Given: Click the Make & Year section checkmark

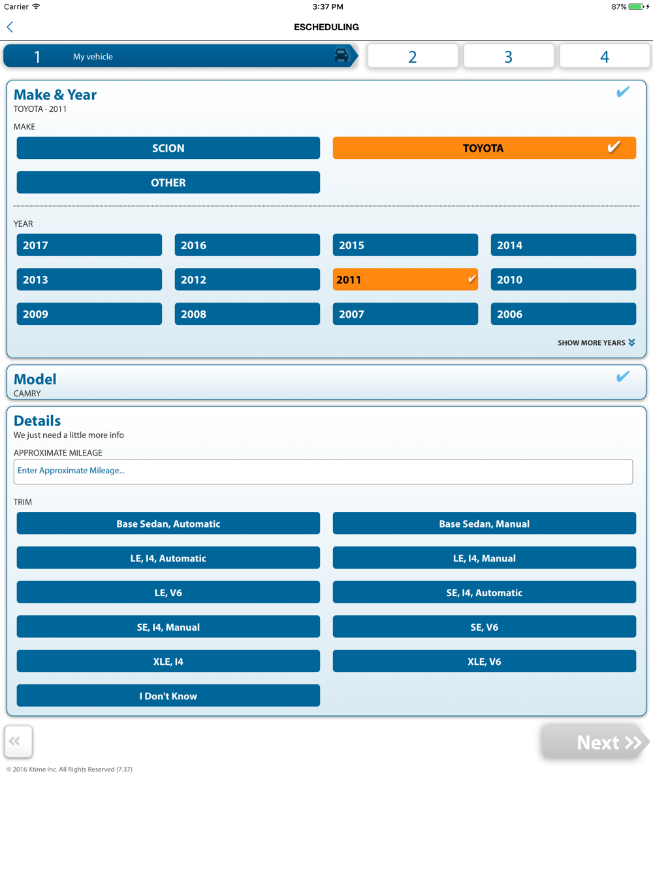Looking at the screenshot, I should 623,92.
